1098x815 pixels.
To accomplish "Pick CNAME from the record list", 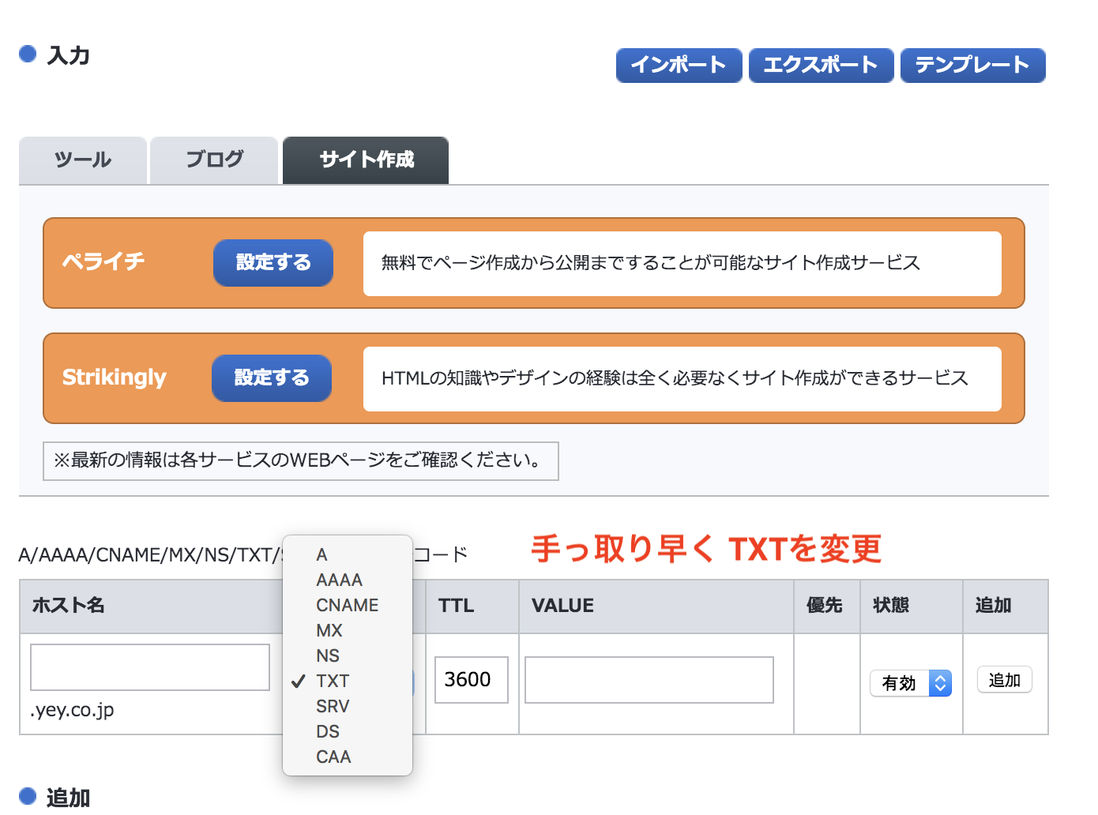I will coord(347,605).
